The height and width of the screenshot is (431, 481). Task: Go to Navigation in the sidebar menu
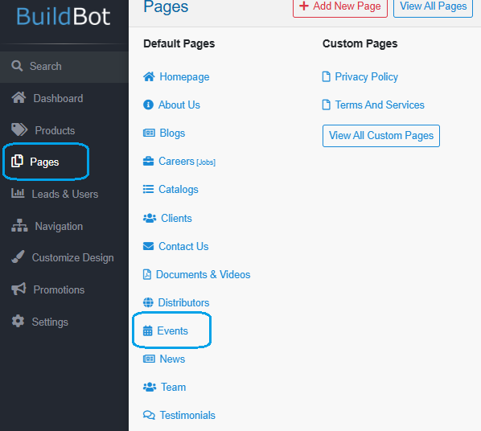coord(47,226)
